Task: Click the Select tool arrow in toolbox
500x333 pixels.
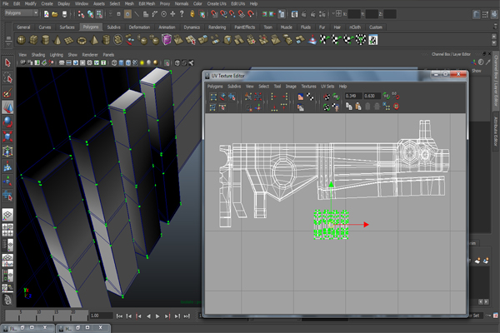Action: 7,62
